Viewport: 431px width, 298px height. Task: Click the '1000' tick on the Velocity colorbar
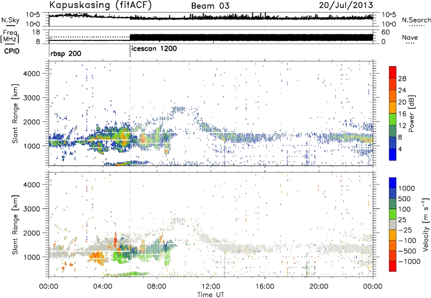tap(406, 188)
